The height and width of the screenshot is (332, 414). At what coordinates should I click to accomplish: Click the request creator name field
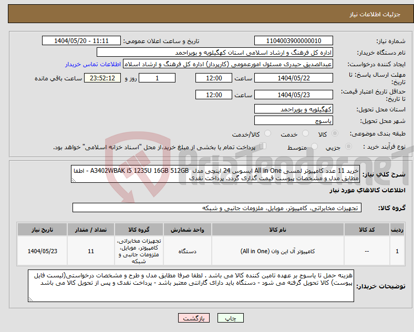pos(228,64)
